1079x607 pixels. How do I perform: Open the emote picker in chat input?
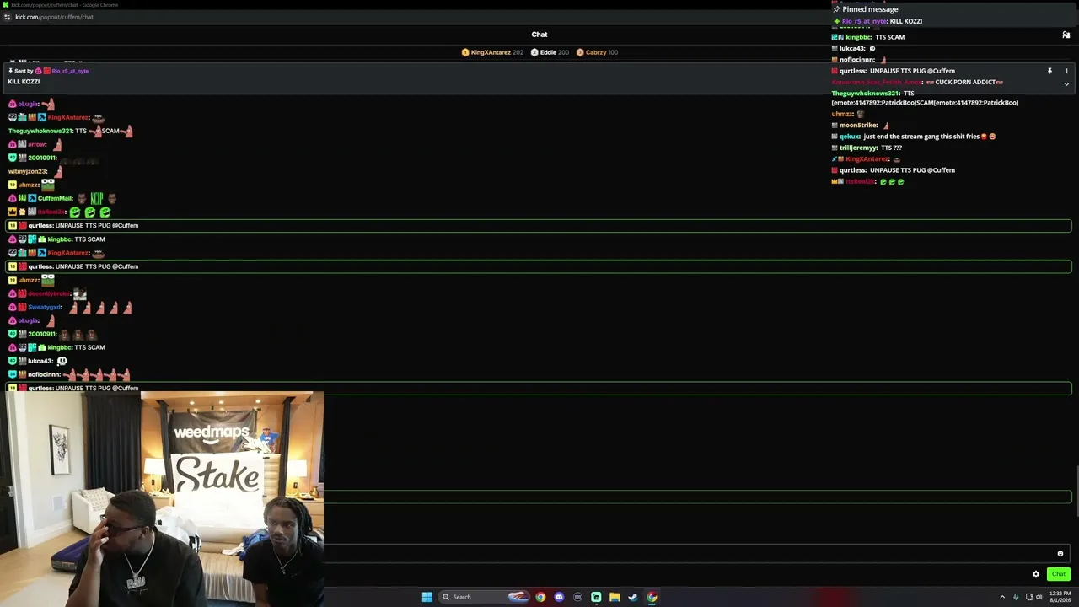pyautogui.click(x=1060, y=554)
